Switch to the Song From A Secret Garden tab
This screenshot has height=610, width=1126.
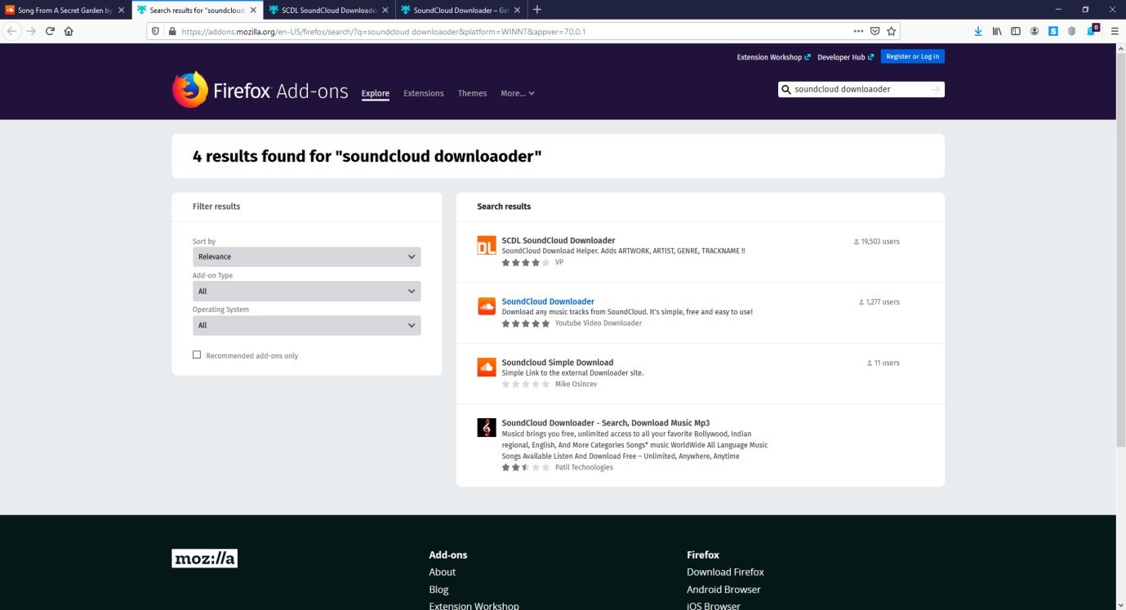pyautogui.click(x=65, y=10)
